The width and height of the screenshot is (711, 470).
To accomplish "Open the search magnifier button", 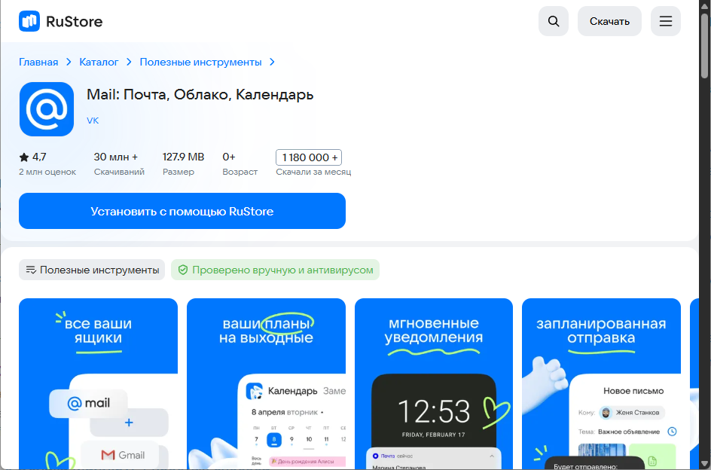I will (x=553, y=21).
